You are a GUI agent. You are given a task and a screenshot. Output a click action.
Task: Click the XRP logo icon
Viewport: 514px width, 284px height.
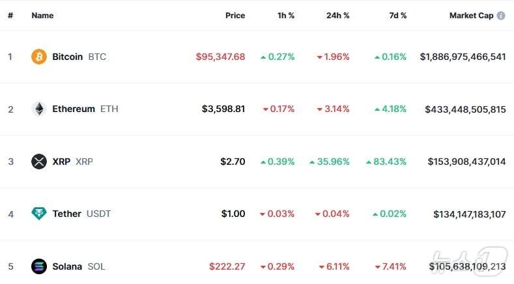pos(39,162)
